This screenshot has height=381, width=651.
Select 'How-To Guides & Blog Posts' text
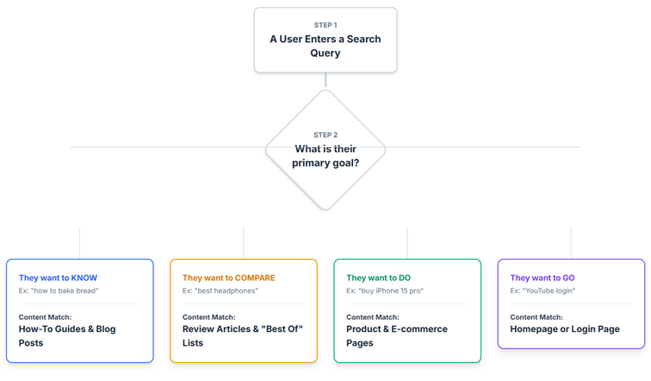(67, 335)
